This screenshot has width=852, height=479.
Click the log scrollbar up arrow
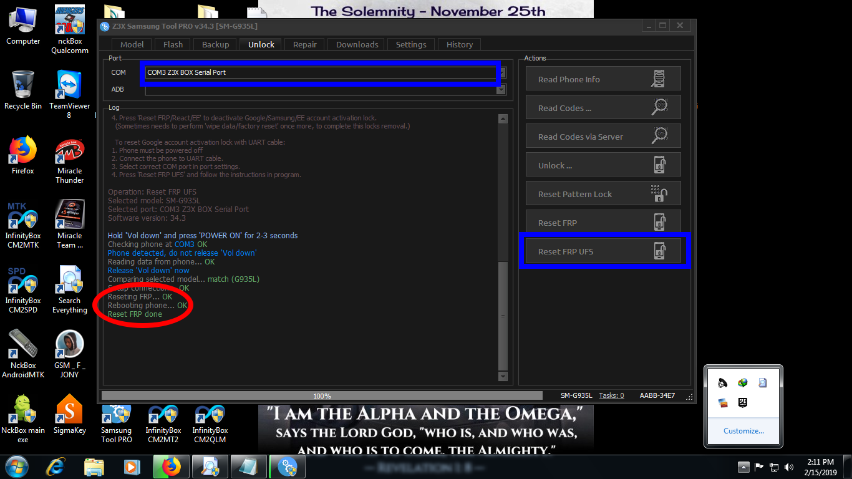pos(503,119)
